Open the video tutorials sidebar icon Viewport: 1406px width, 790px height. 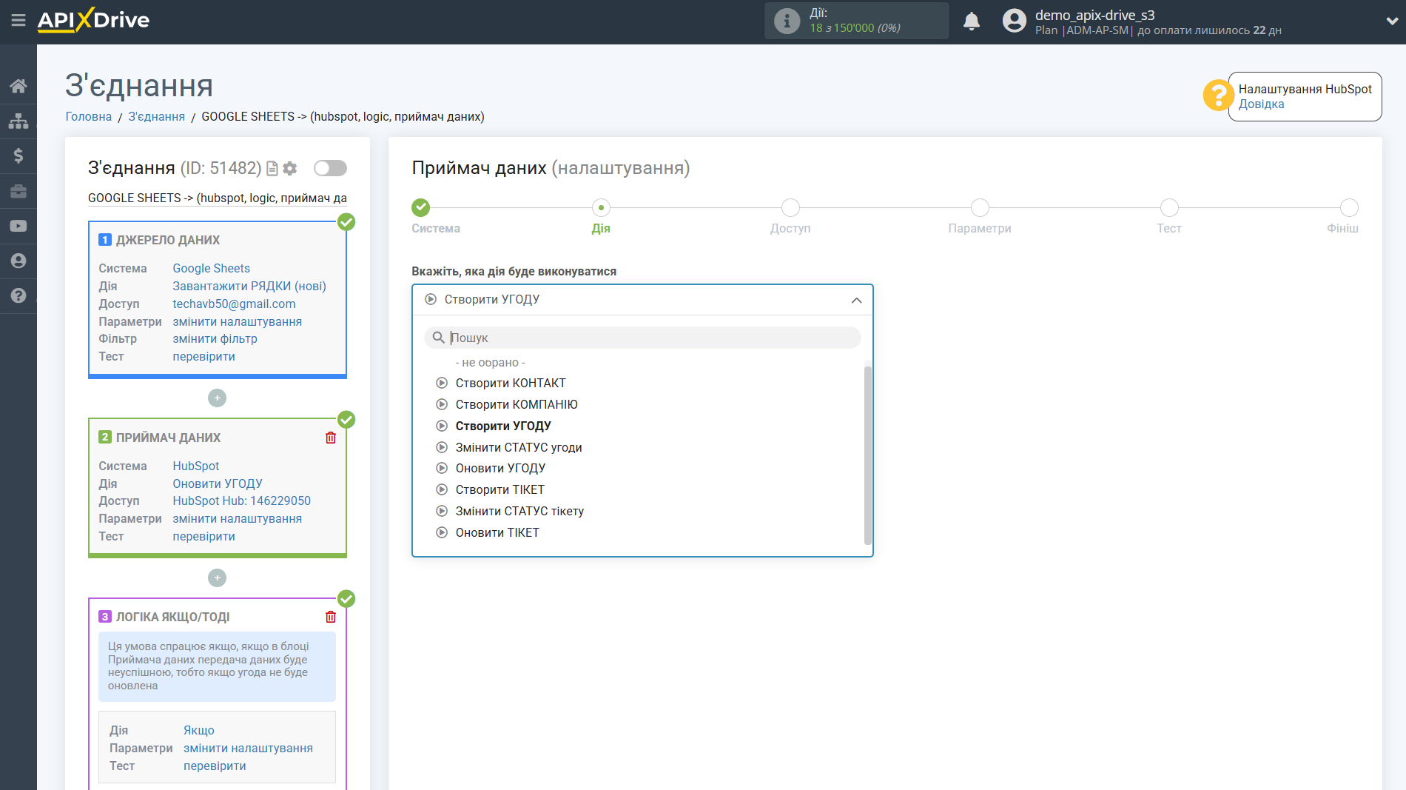[18, 226]
